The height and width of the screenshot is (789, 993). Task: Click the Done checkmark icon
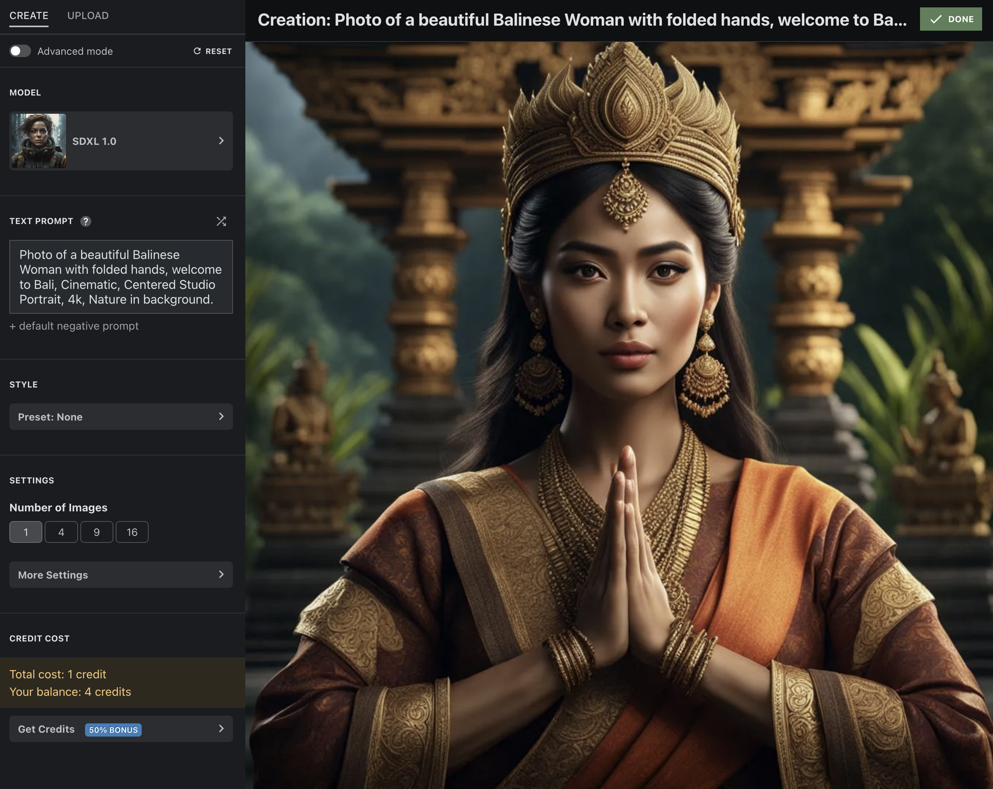[x=936, y=19]
